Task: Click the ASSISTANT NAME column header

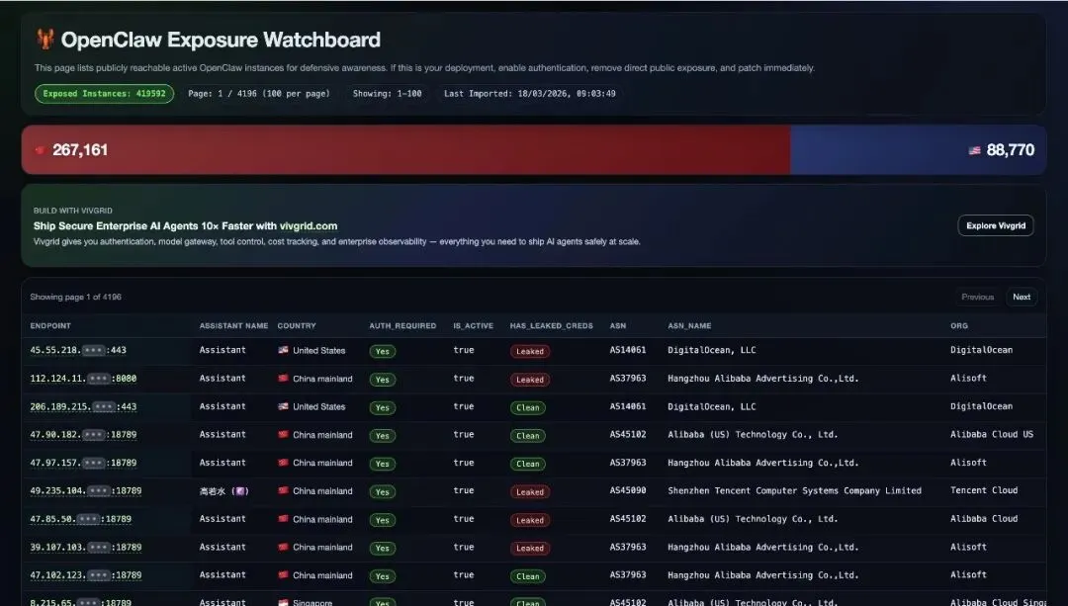Action: [233, 326]
